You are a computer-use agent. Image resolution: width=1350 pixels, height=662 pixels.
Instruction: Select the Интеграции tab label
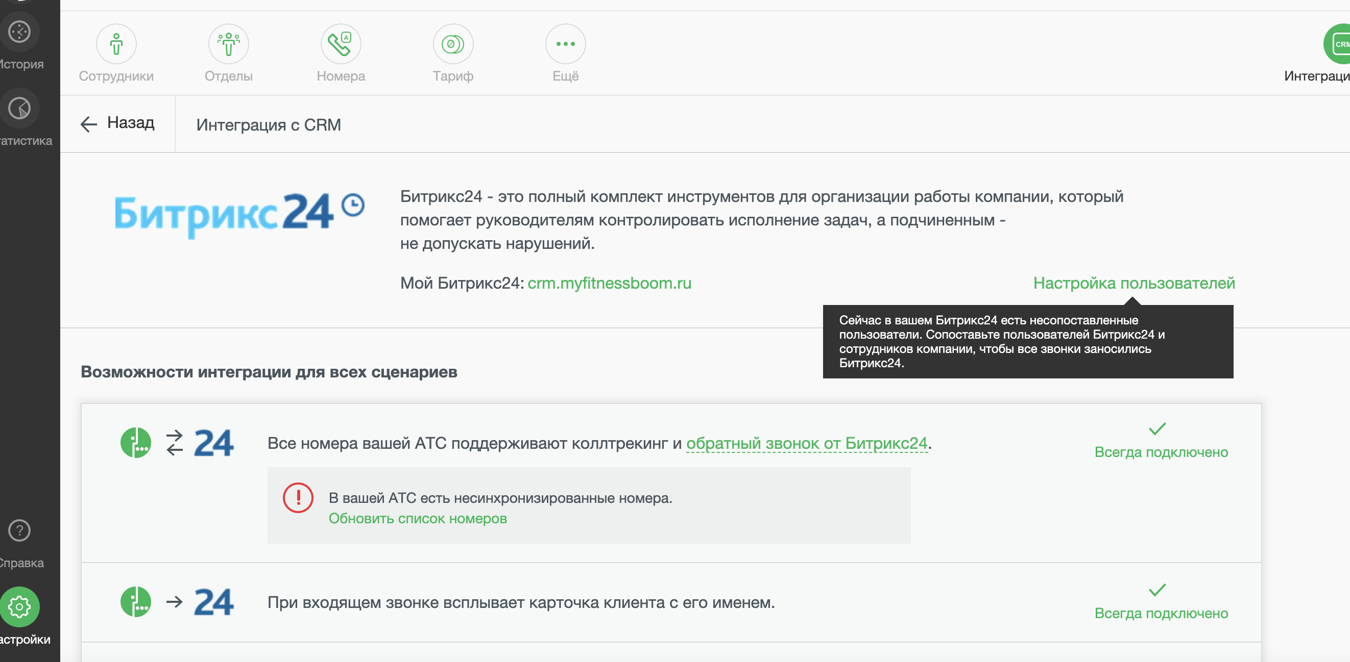click(x=1316, y=76)
